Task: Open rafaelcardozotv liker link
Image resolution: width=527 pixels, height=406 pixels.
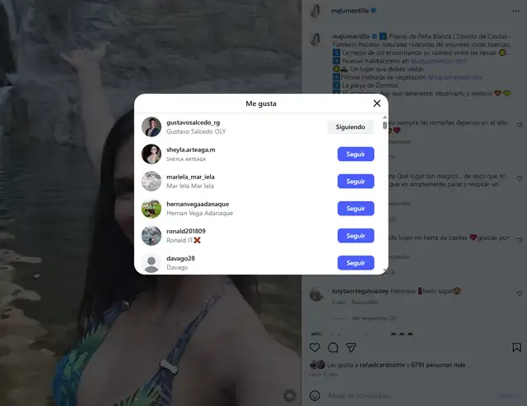Action: pyautogui.click(x=382, y=365)
